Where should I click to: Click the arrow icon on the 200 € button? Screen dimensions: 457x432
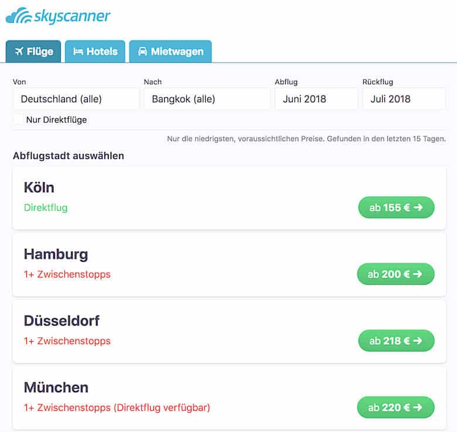(x=418, y=274)
